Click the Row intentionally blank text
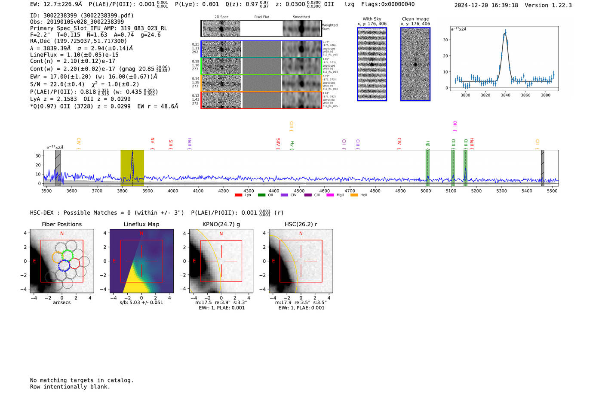602x410 pixels. (x=70, y=387)
